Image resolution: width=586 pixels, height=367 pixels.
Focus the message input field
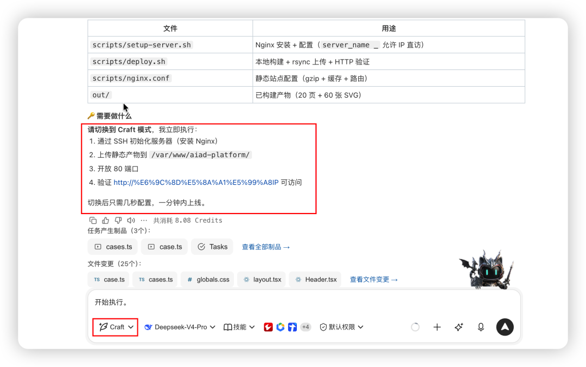[x=304, y=302]
